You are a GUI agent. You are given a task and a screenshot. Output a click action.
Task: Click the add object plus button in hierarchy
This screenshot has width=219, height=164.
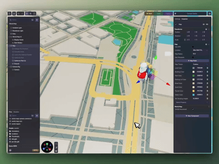(x=37, y=20)
